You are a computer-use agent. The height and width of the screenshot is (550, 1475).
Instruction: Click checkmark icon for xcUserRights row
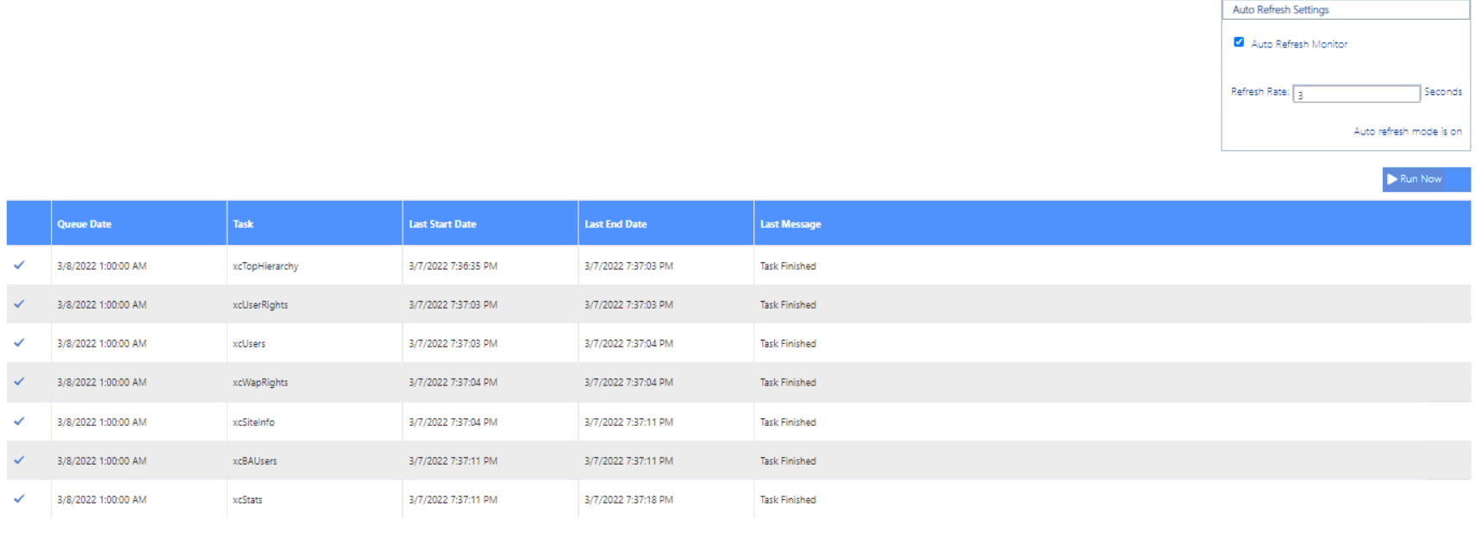pyautogui.click(x=19, y=304)
